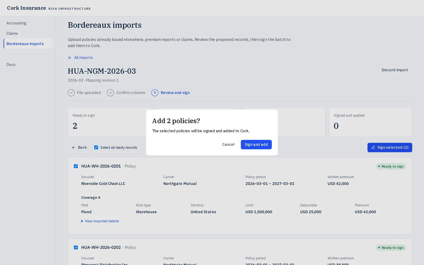Click the risk type value Warehouse
Viewport: 424px width, 265px height.
point(146,212)
